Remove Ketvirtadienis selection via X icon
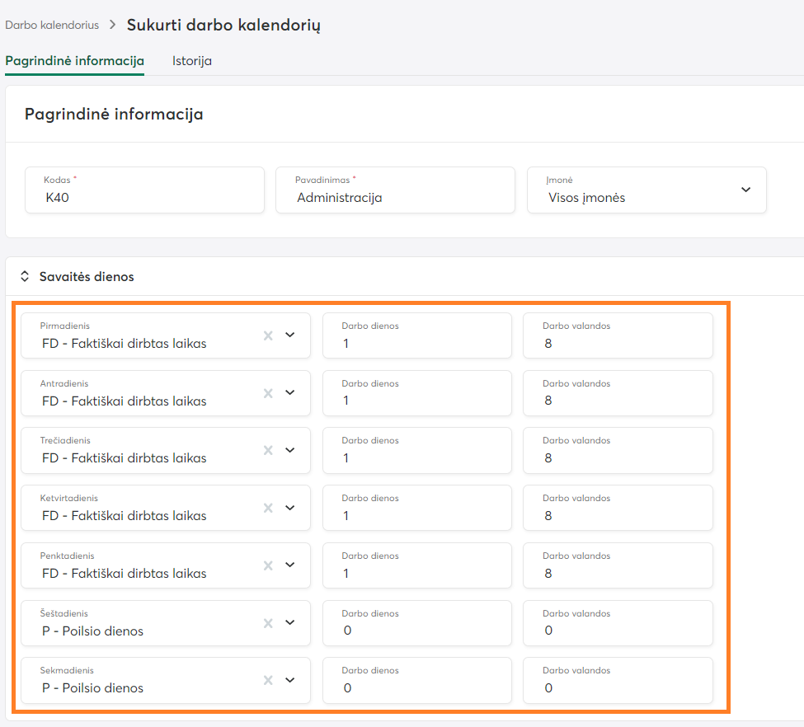 click(267, 508)
